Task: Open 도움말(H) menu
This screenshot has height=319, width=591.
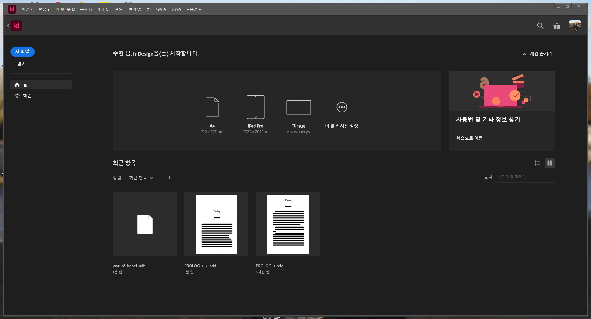Action: point(194,10)
